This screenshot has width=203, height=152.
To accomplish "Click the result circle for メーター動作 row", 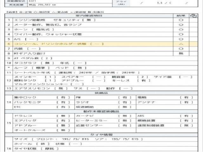I will [181, 24].
